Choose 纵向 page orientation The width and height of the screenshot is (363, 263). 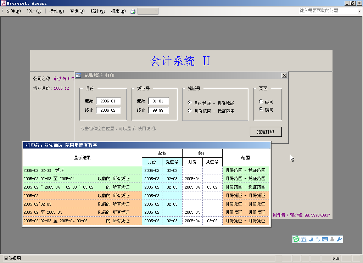point(261,101)
